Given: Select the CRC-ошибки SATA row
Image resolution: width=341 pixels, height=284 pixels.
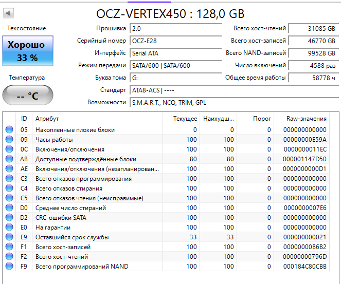Looking at the screenshot, I should [x=166, y=218].
